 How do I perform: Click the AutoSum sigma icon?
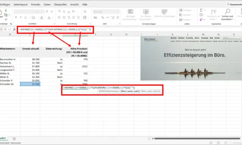coord(201,10)
